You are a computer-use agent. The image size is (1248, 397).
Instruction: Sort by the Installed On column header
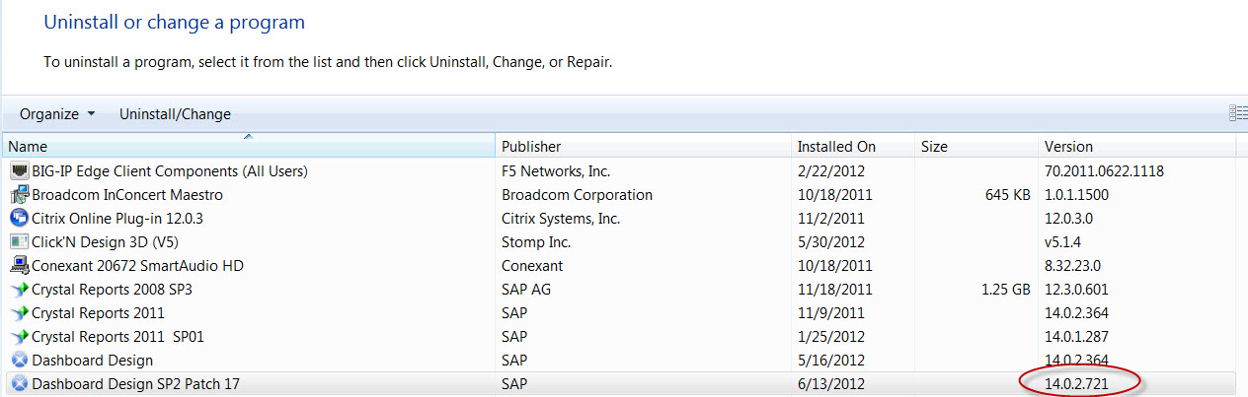[852, 146]
